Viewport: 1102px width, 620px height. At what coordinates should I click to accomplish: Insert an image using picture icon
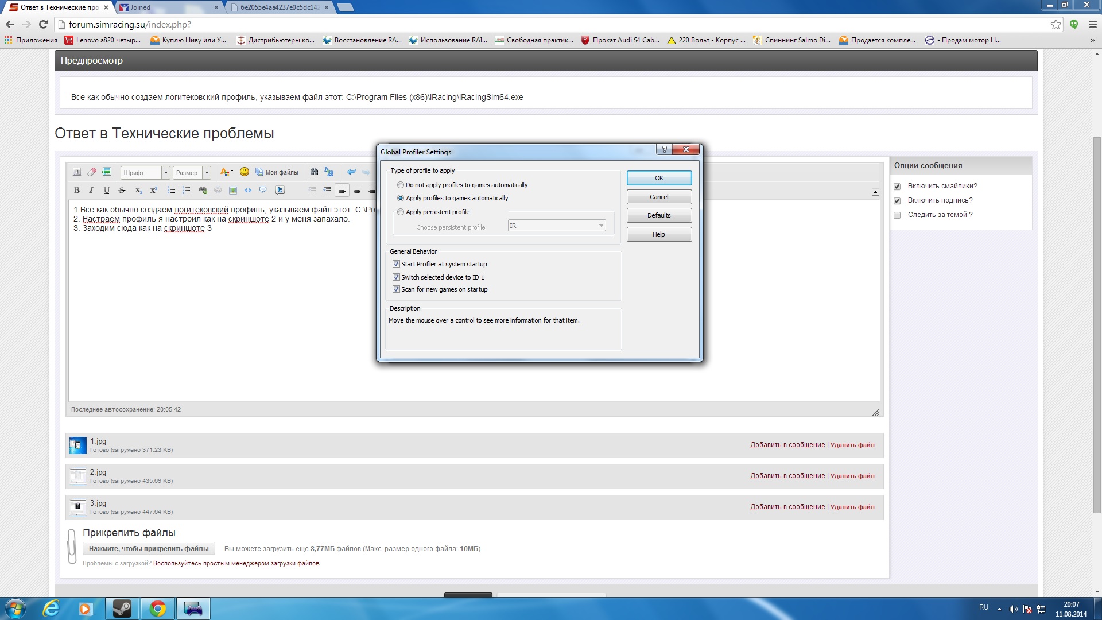pos(233,190)
